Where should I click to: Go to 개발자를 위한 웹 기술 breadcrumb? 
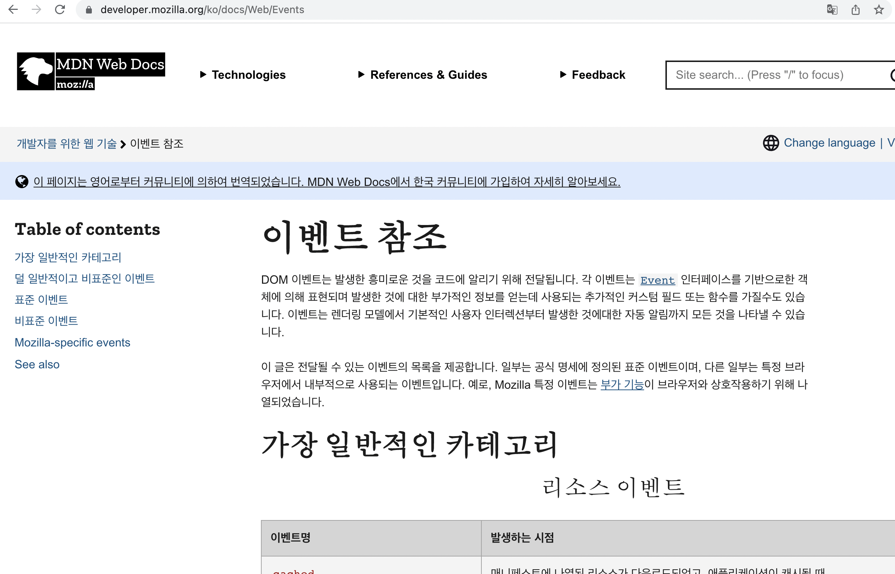67,144
